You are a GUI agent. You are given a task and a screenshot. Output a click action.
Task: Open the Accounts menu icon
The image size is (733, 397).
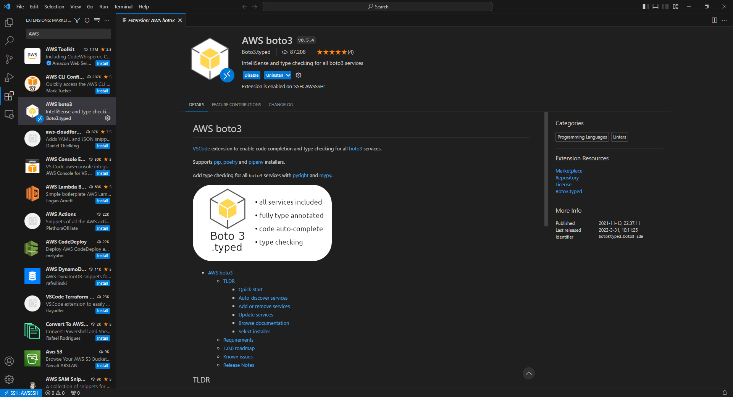9,361
